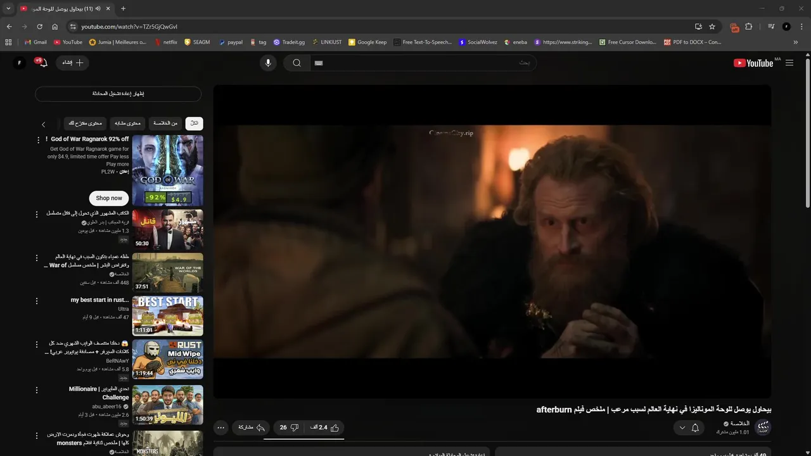This screenshot has width=811, height=456.
Task: Click the إنشاء create button
Action: click(x=72, y=63)
